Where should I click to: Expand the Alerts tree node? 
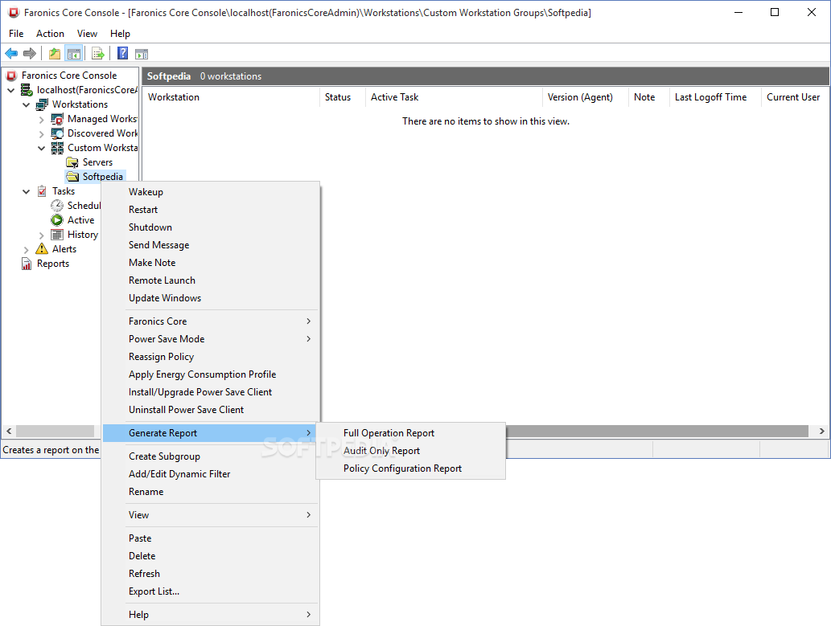coord(26,249)
